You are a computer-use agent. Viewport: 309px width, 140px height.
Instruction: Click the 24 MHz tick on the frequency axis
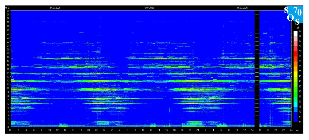coord(8,34)
